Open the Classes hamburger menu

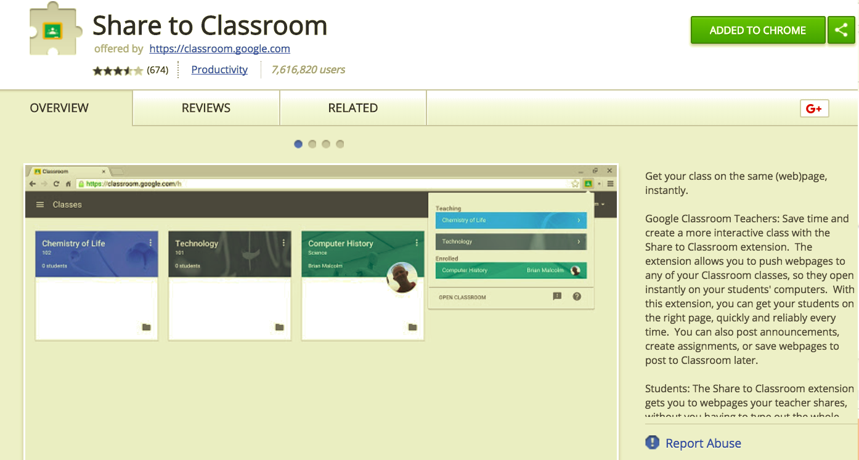click(x=40, y=204)
